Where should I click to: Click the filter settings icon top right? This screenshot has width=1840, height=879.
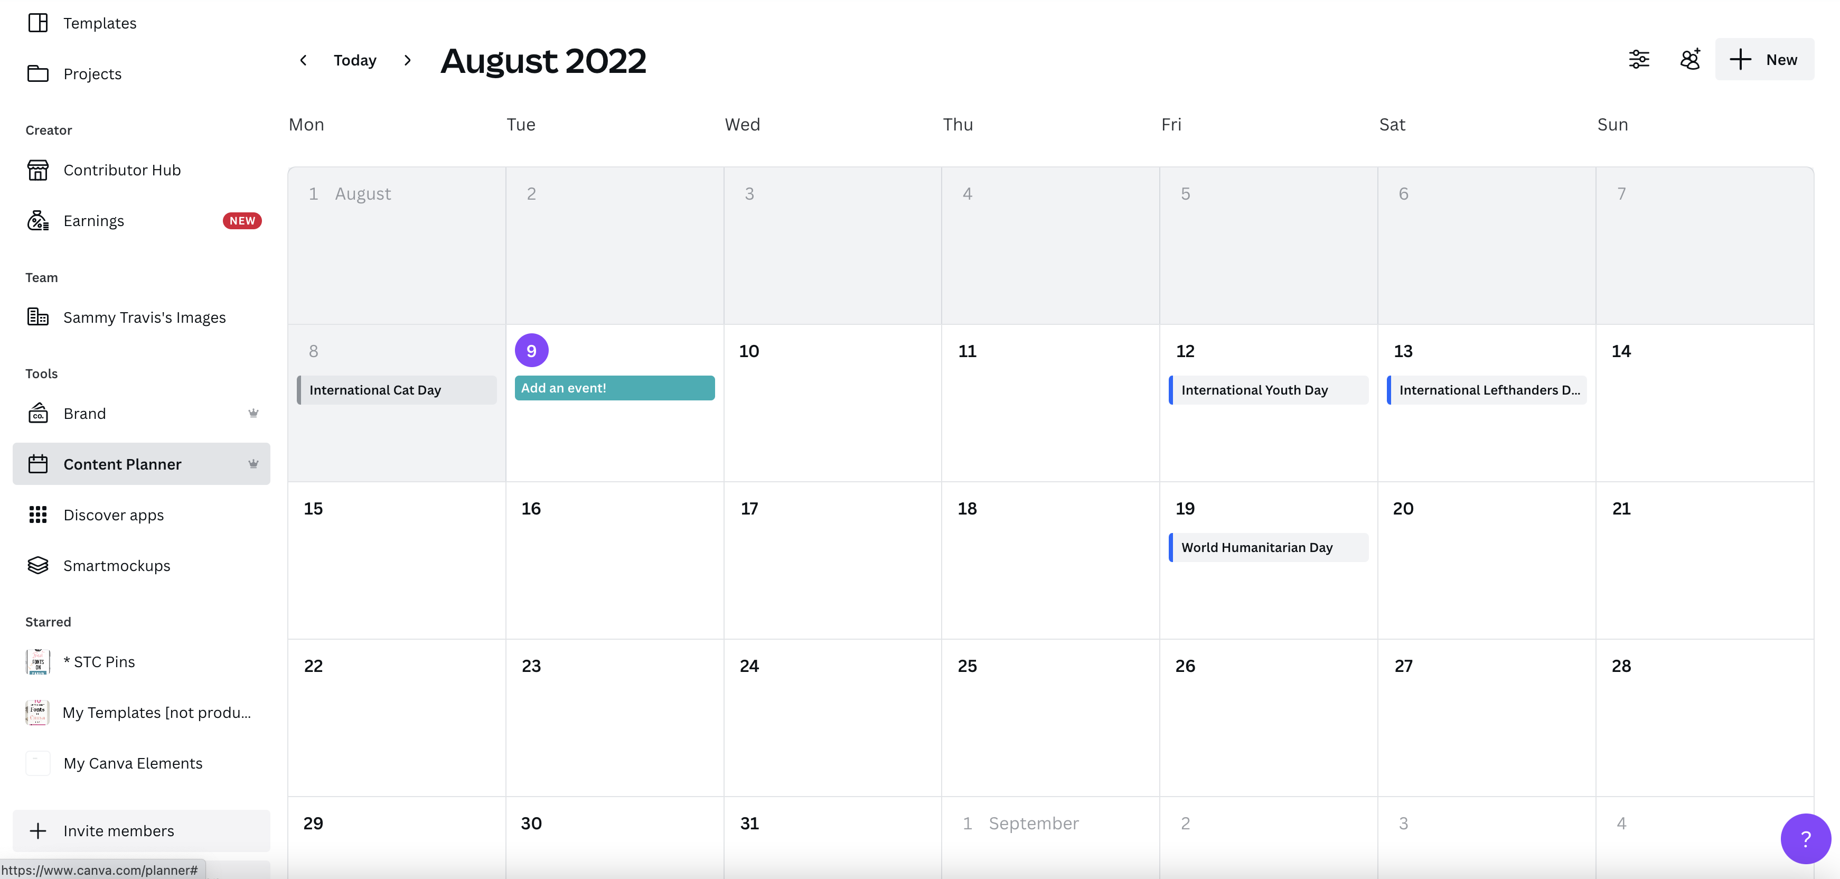pyautogui.click(x=1639, y=60)
